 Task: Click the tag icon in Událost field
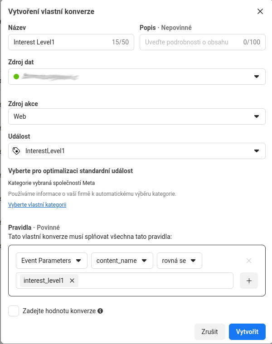[x=17, y=151]
